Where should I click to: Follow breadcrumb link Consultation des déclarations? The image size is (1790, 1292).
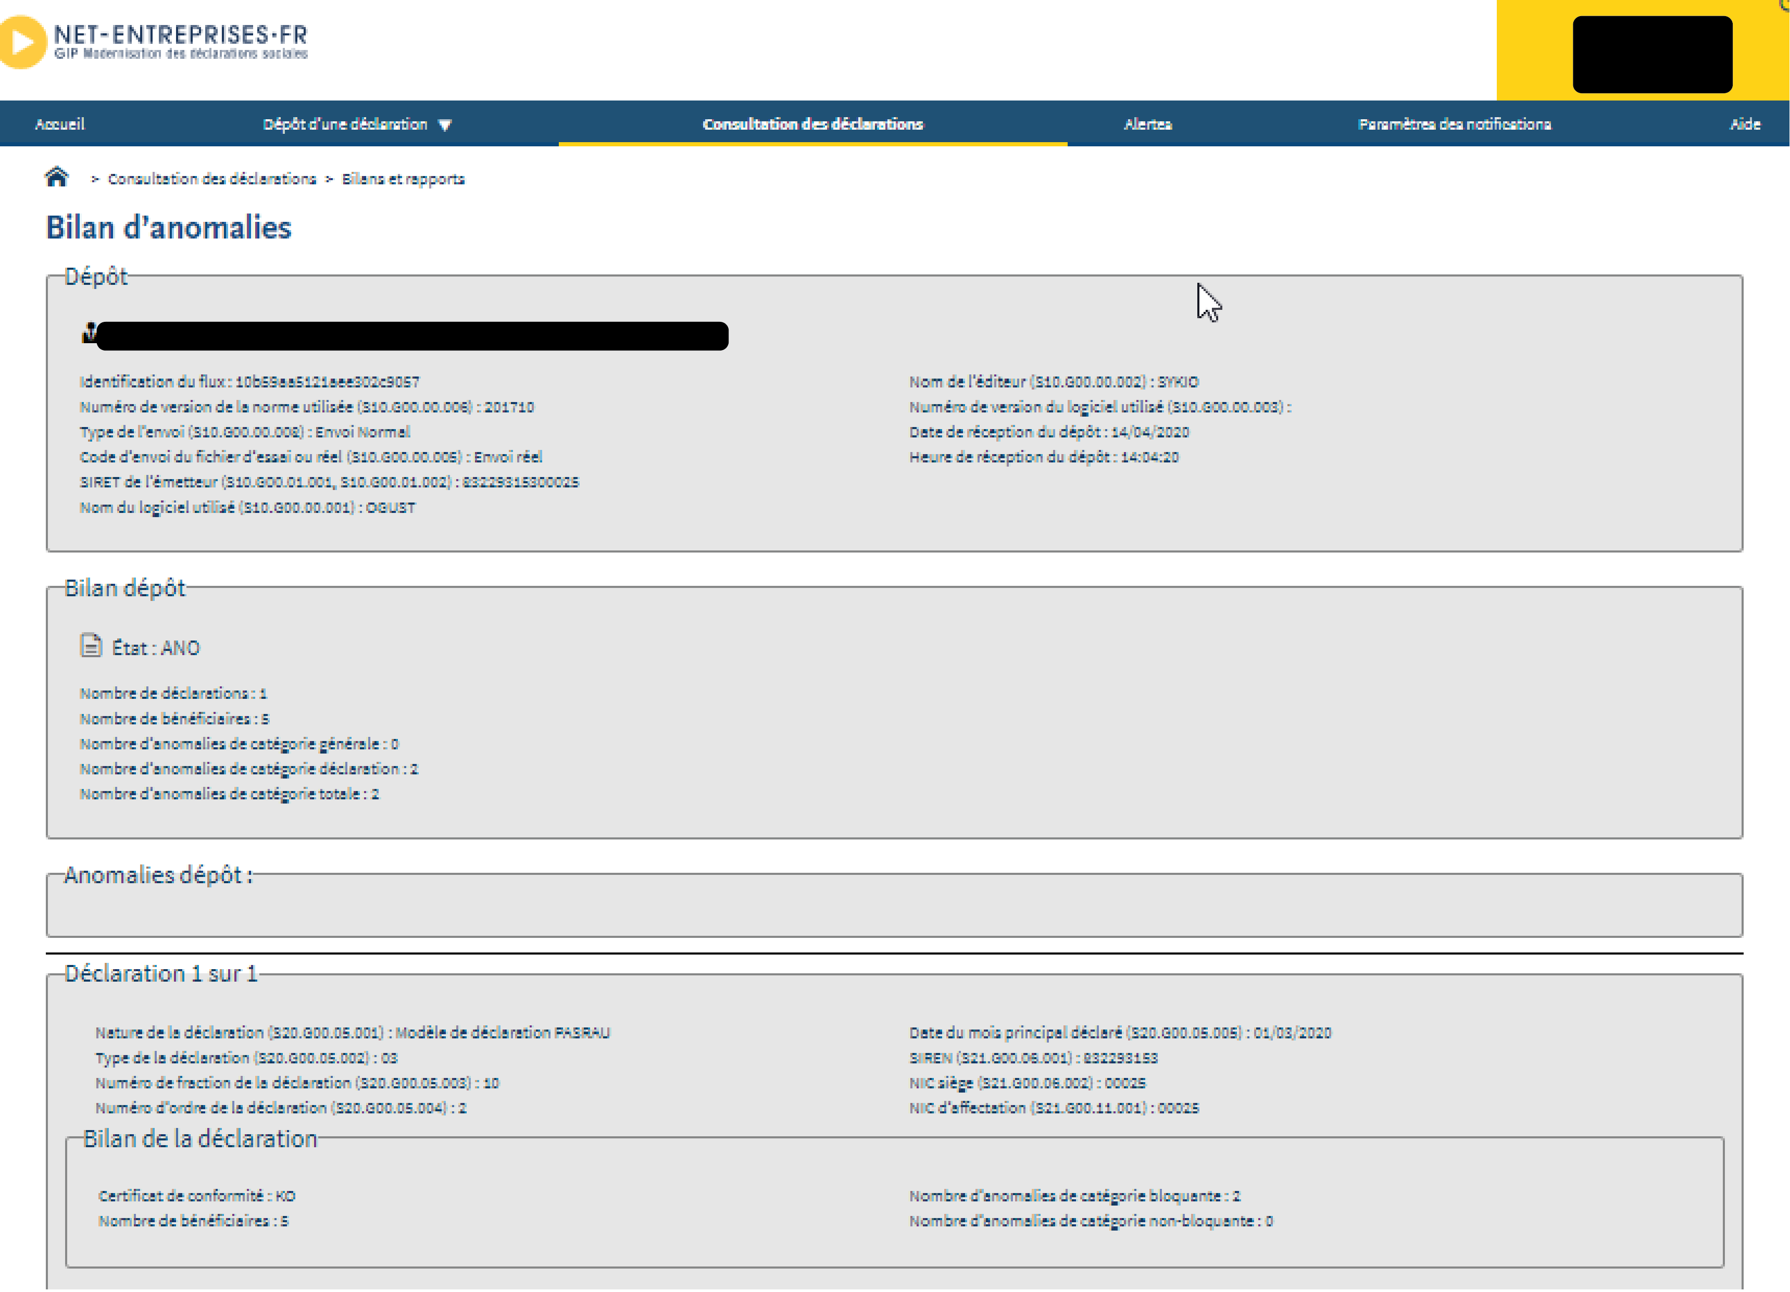click(x=211, y=179)
